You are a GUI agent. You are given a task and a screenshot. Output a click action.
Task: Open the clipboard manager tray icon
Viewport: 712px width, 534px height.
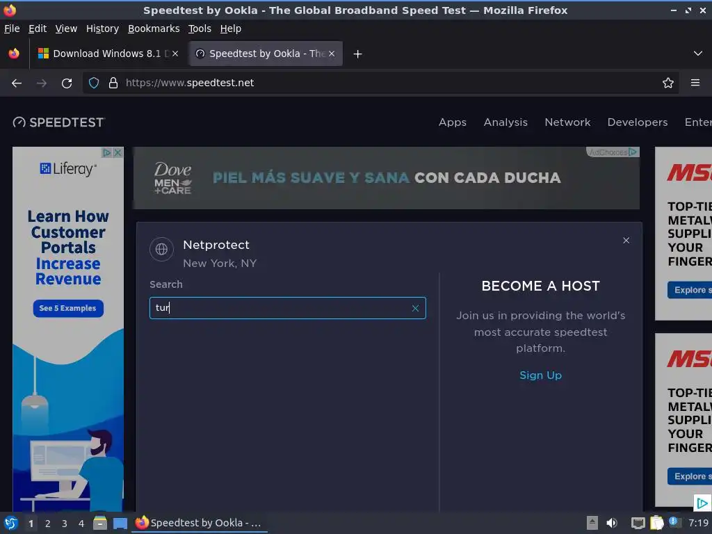click(x=656, y=523)
